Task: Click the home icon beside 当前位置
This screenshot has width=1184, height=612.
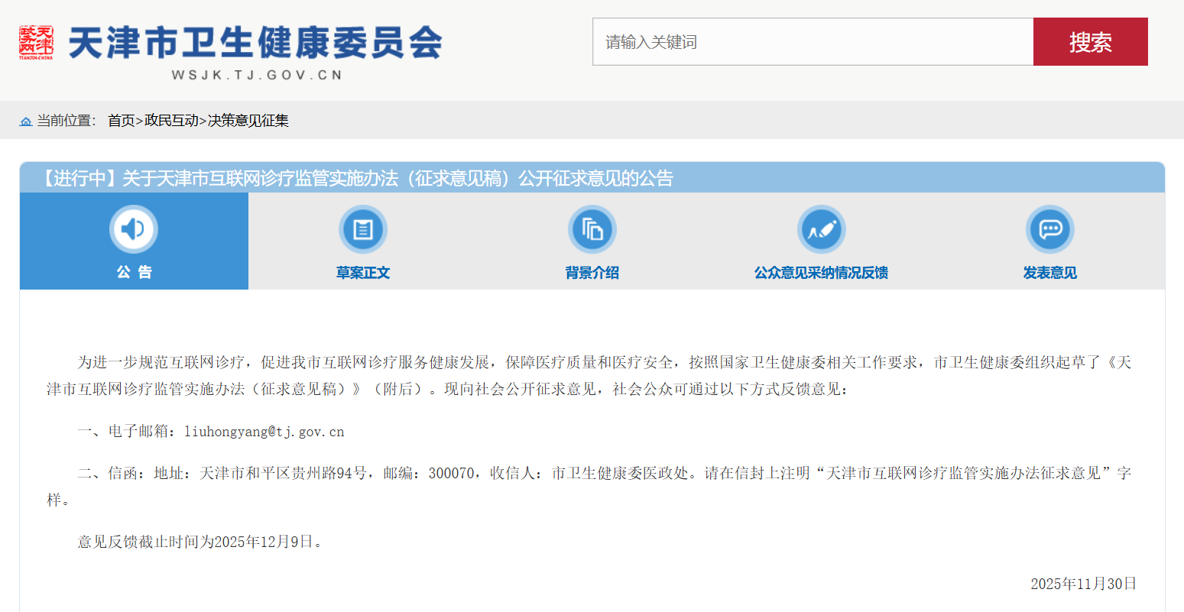Action: coord(24,120)
